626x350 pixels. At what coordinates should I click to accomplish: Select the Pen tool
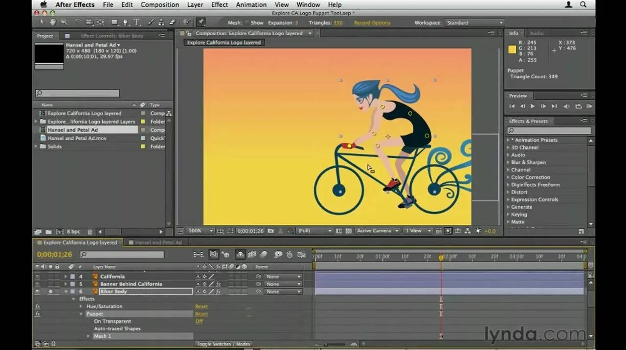pos(126,22)
